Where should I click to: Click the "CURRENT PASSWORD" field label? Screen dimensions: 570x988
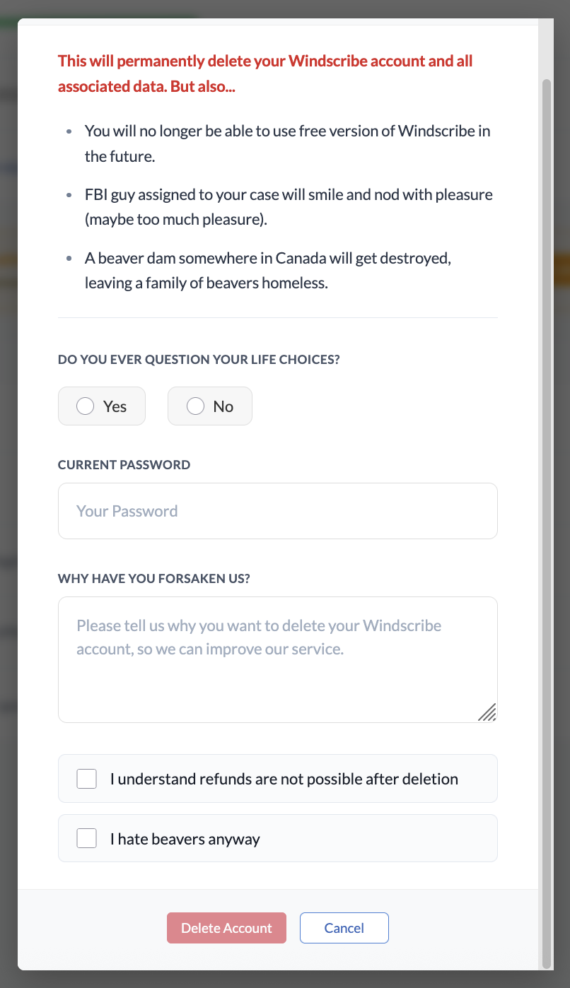(124, 464)
